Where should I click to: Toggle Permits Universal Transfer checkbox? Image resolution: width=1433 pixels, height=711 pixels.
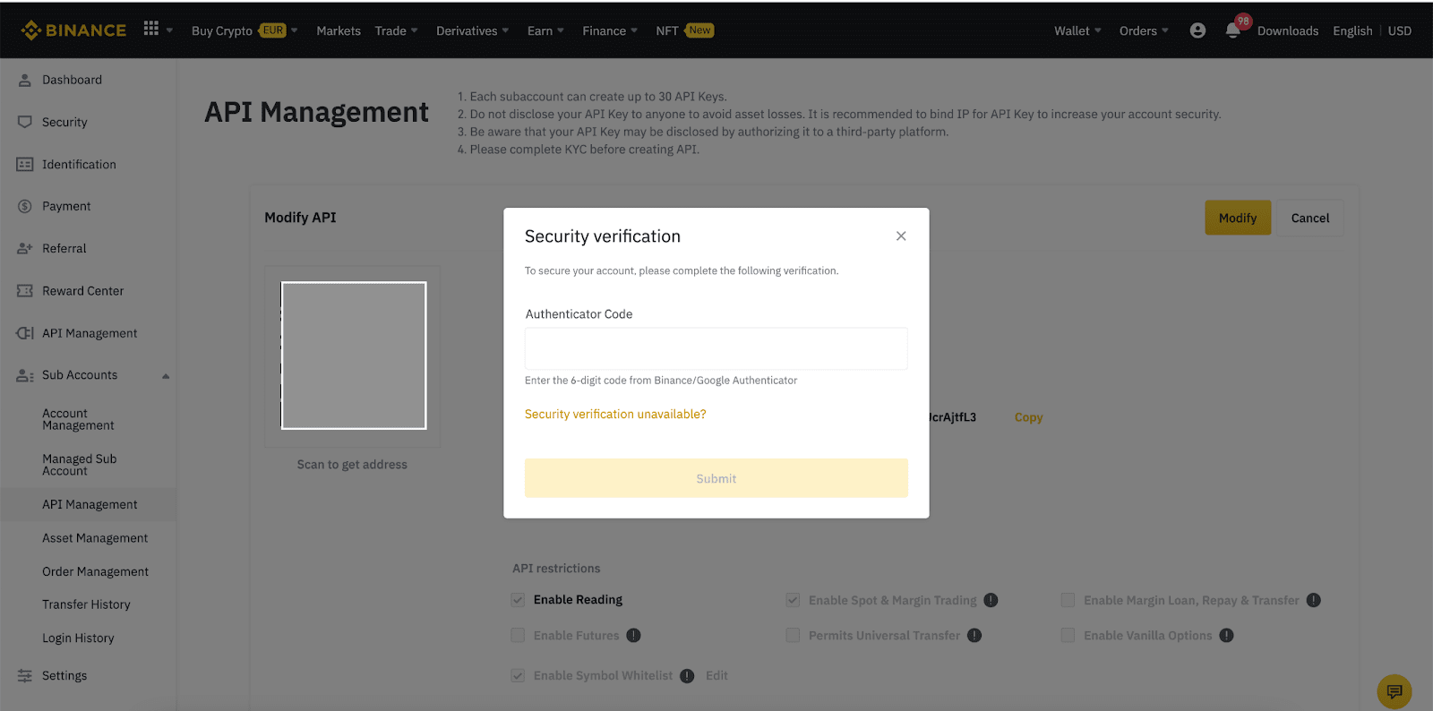pyautogui.click(x=793, y=635)
